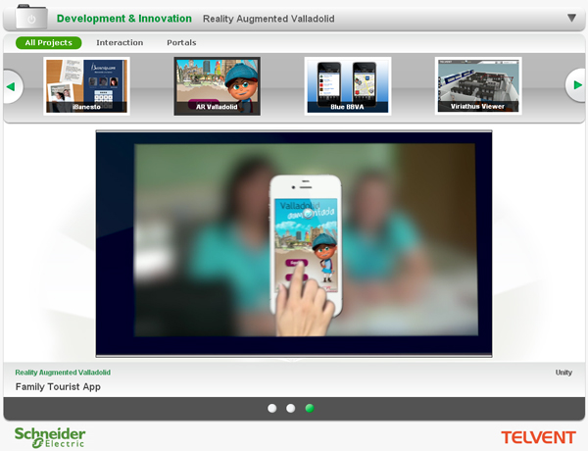Go to the second slide dot
Viewport: 588px width, 451px height.
(291, 408)
